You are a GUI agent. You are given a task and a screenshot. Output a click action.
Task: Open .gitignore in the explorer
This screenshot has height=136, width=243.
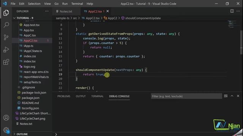click(28, 87)
